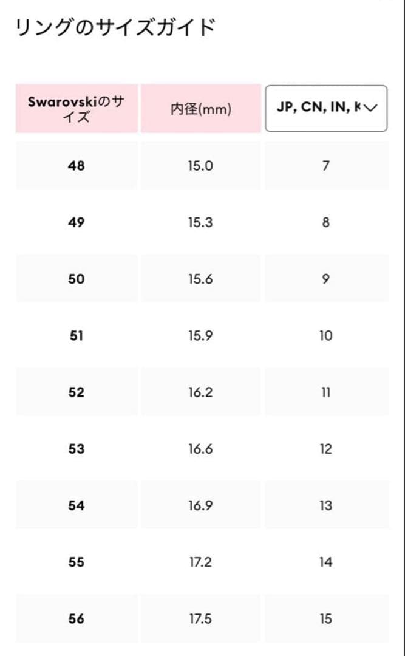This screenshot has height=656, width=405.
Task: Click JP size 11 cell
Action: (326, 392)
